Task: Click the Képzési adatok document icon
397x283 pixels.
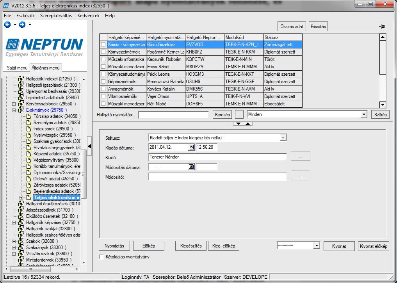Action: pos(28,154)
